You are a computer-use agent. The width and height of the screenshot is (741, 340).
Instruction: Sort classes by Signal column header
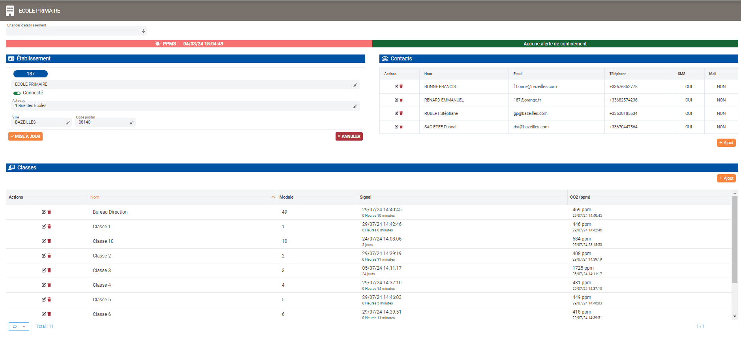click(x=366, y=197)
